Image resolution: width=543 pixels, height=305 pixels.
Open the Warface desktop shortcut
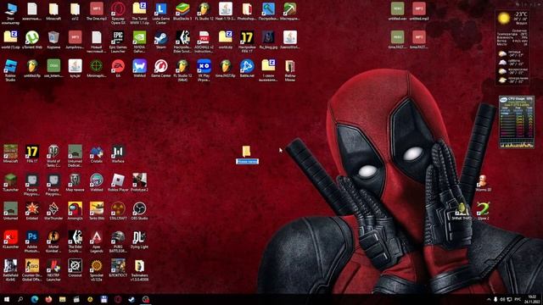tap(118, 154)
